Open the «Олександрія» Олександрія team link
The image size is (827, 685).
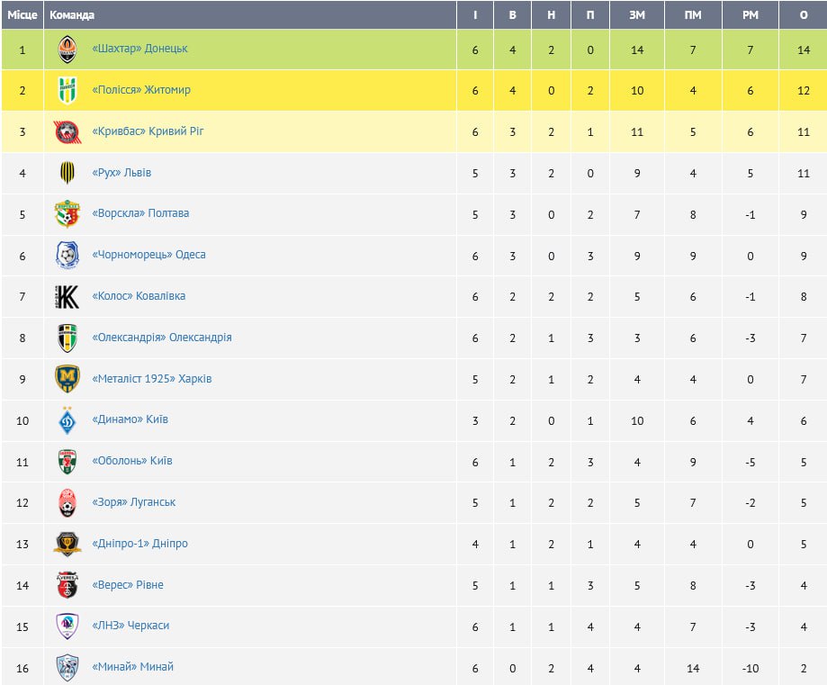162,338
